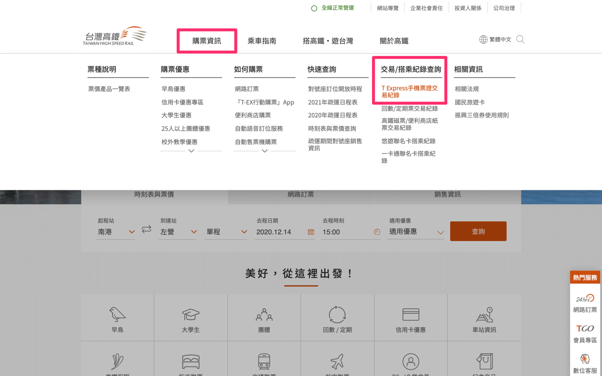Click the 去程日期 2020.12.14 field
The image size is (602, 376).
tap(285, 232)
